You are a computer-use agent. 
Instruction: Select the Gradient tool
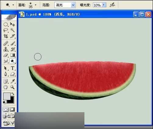12,55
